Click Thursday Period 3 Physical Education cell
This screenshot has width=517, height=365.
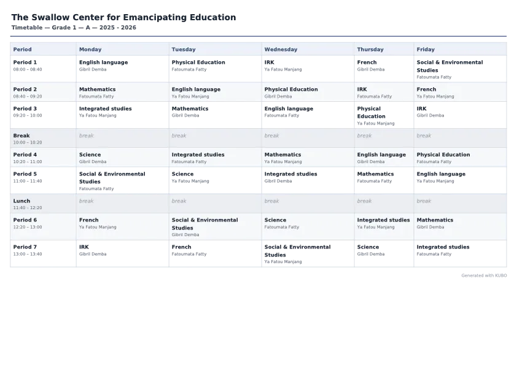click(x=384, y=115)
